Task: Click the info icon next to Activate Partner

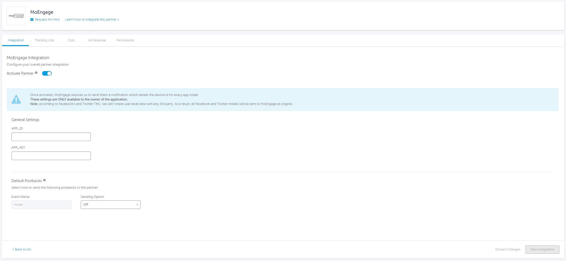Action: click(36, 73)
